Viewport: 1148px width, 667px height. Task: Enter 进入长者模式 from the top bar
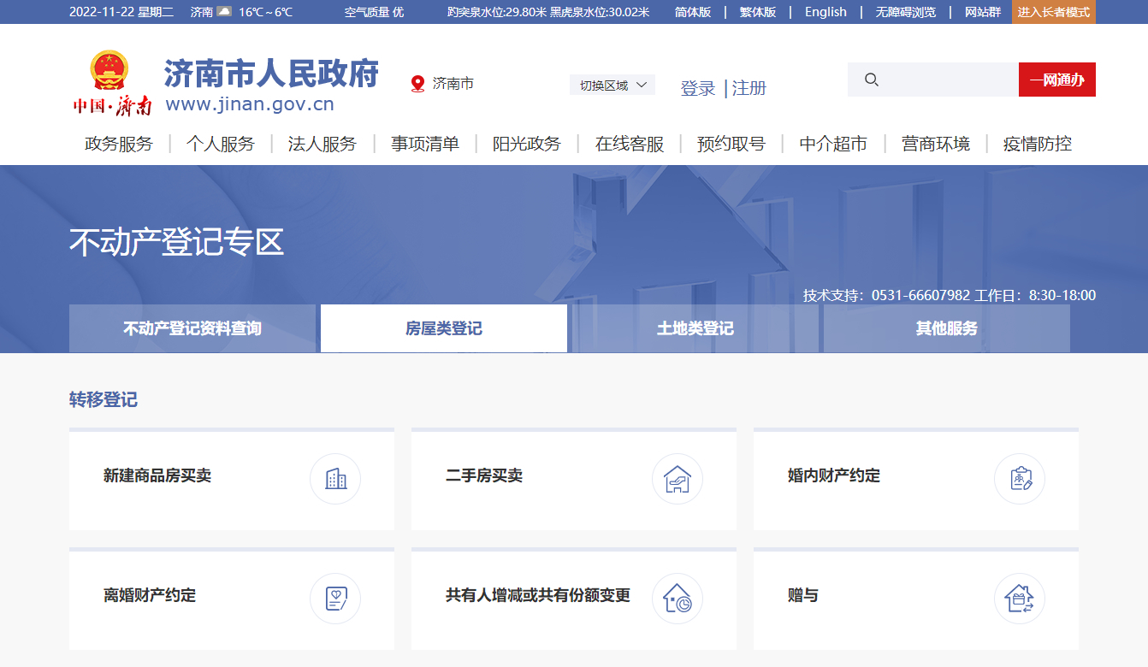coord(1053,12)
